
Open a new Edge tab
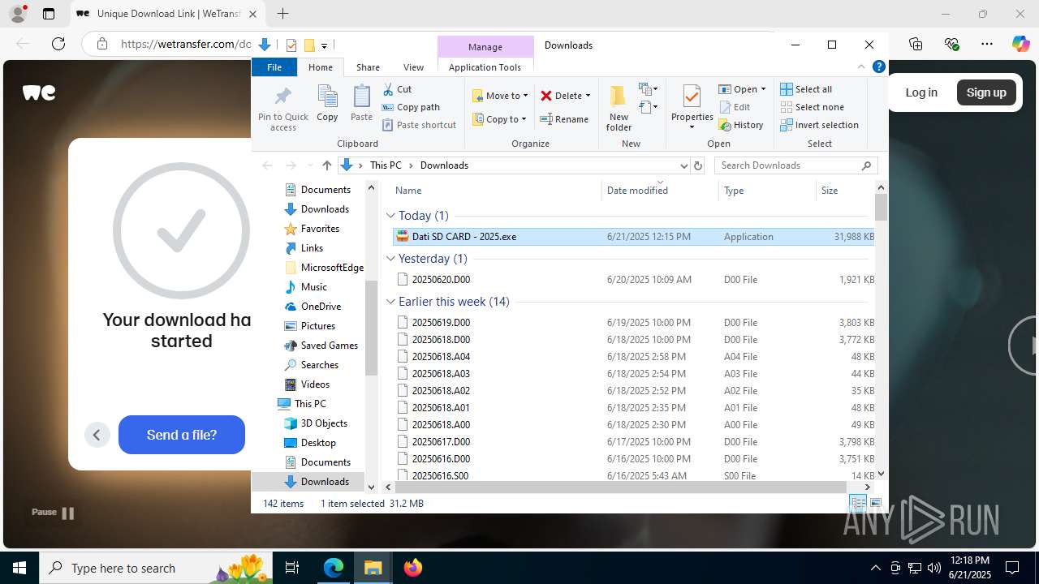[x=282, y=14]
